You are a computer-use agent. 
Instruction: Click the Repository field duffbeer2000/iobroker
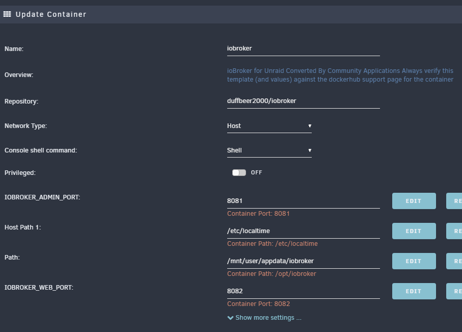[304, 101]
